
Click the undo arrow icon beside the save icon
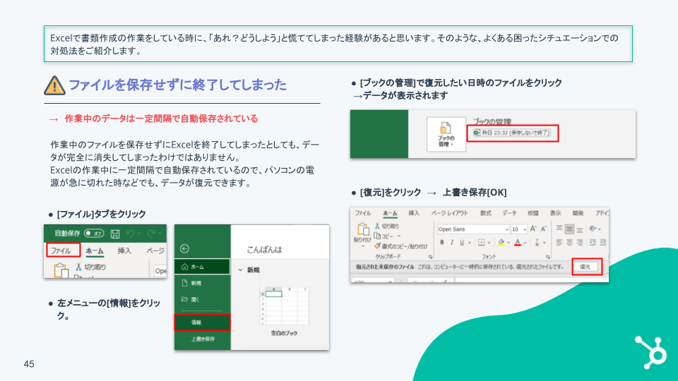(x=130, y=234)
